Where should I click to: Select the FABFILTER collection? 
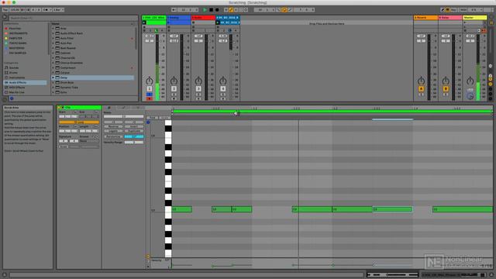(15, 38)
